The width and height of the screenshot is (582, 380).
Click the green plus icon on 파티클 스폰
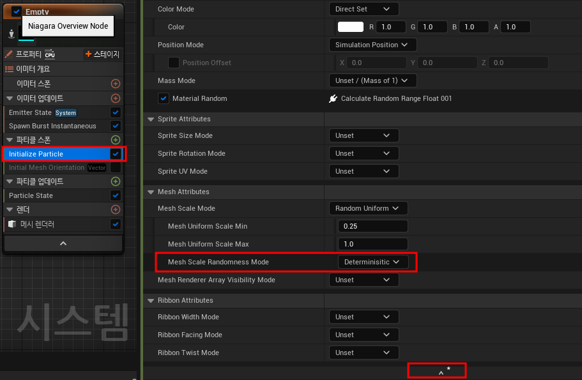point(116,140)
